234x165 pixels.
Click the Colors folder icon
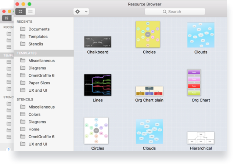point(23,114)
